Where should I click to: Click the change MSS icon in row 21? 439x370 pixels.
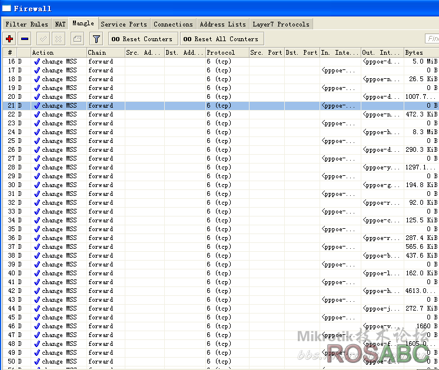(36, 106)
